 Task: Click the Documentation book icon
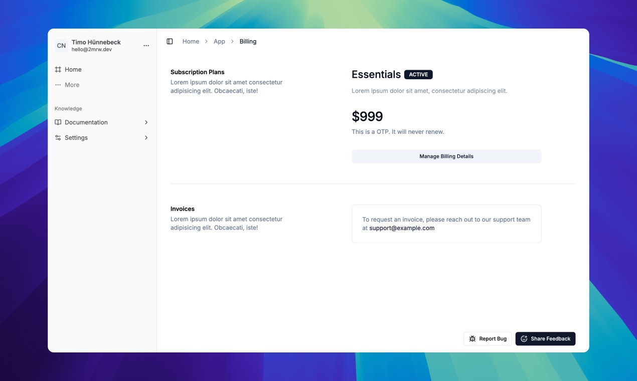coord(58,122)
